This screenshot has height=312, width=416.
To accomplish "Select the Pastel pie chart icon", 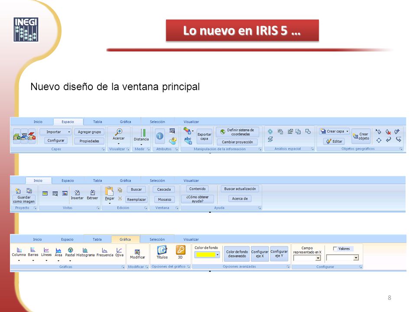I will click(70, 250).
